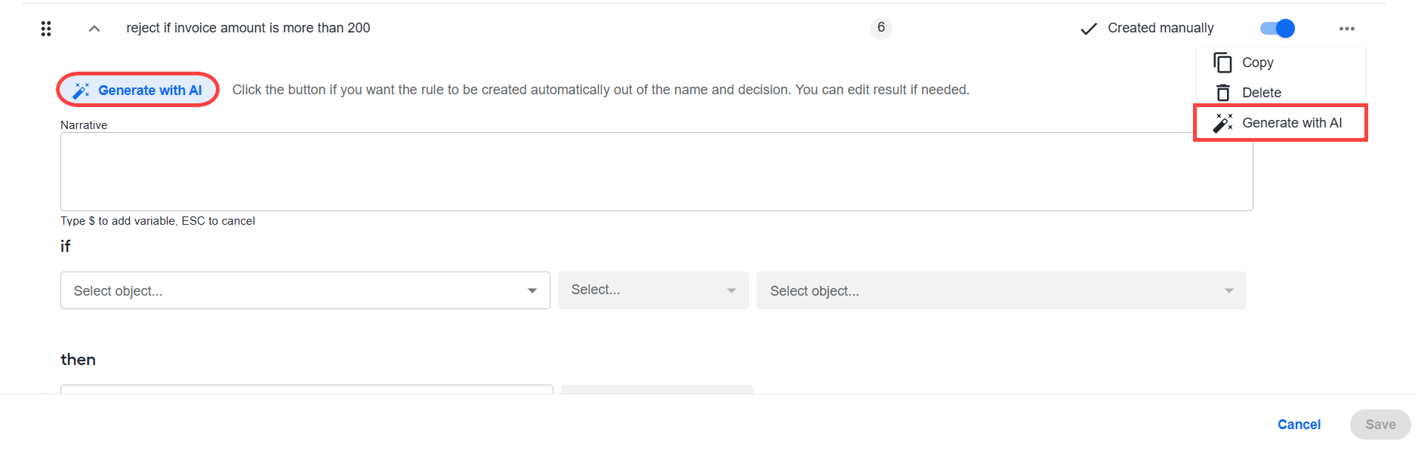Viewport: 1415px width, 454px height.
Task: Open the first Select object dropdown
Action: tap(305, 290)
